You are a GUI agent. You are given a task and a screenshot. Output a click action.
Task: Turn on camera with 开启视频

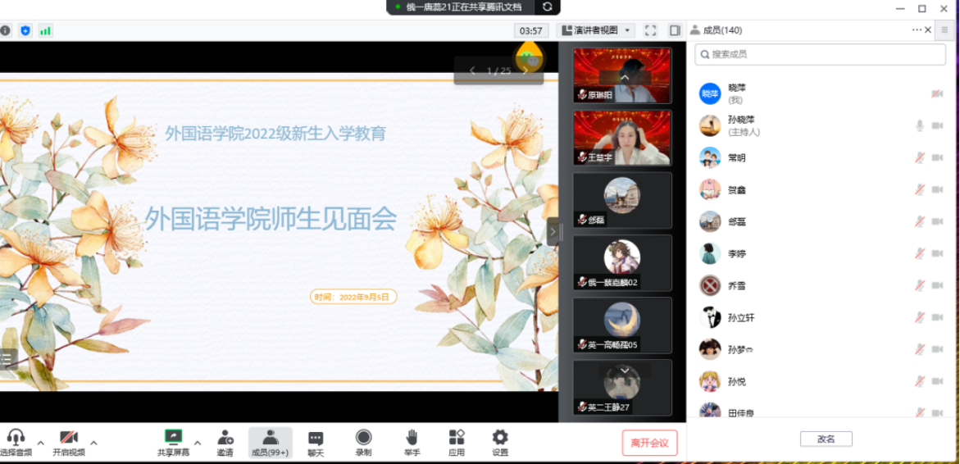[x=69, y=438]
